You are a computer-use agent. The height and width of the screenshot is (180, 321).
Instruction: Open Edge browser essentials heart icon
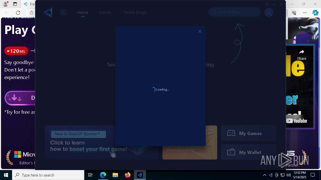coord(294,12)
